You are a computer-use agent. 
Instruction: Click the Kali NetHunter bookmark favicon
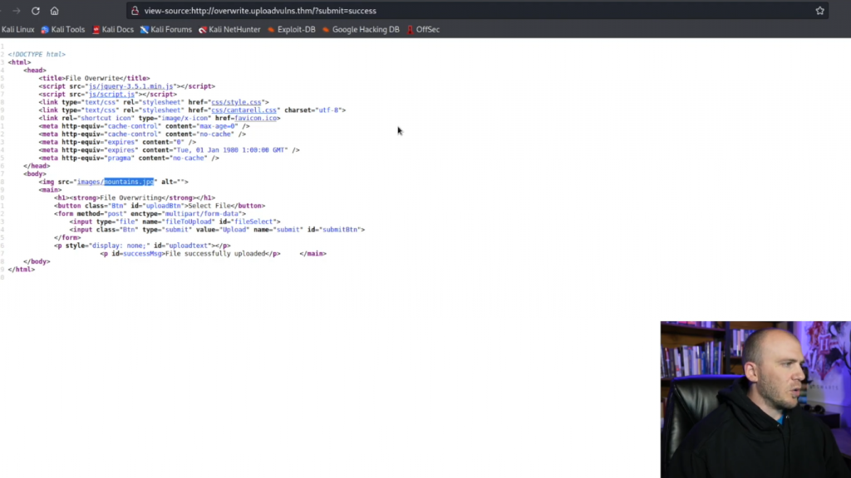(203, 30)
